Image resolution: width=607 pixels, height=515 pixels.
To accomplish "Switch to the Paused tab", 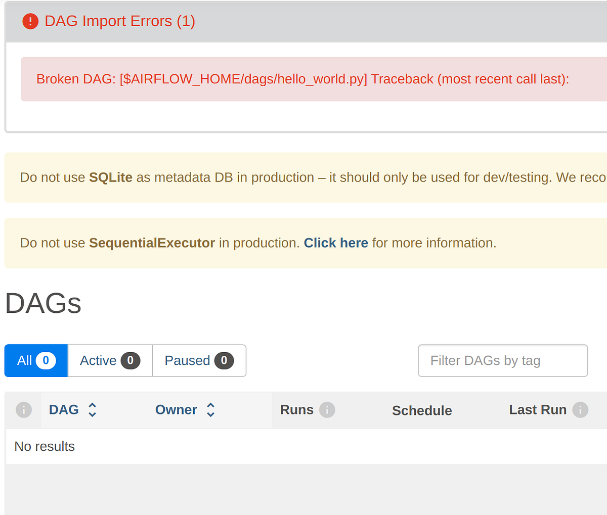I will point(188,360).
